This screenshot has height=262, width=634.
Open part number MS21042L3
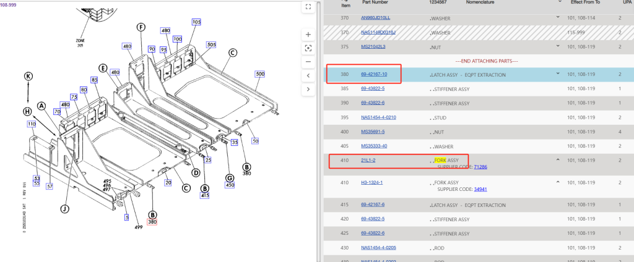click(373, 46)
